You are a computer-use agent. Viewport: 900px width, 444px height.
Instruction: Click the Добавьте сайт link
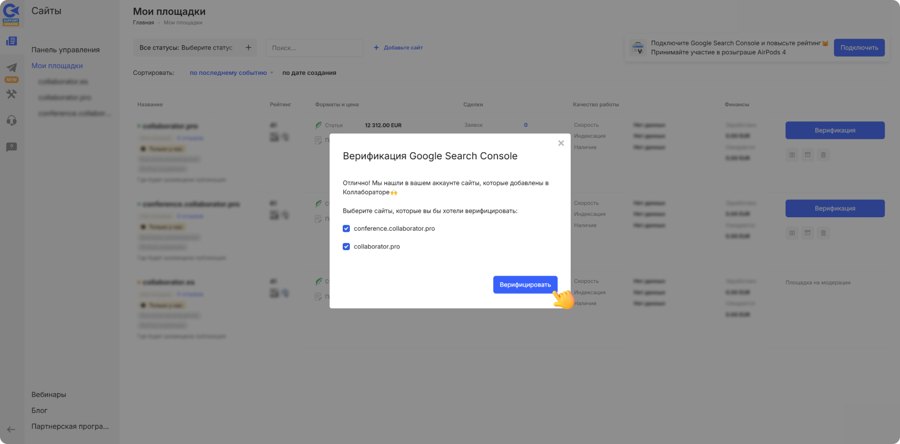point(398,48)
